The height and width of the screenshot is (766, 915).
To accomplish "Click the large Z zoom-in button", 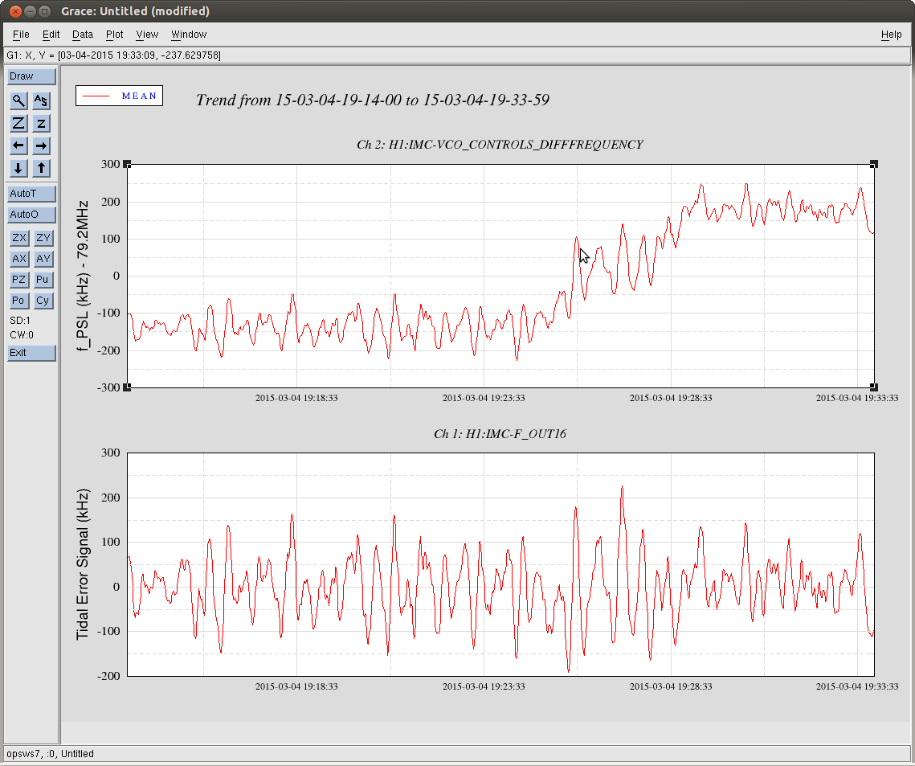I will 18,123.
